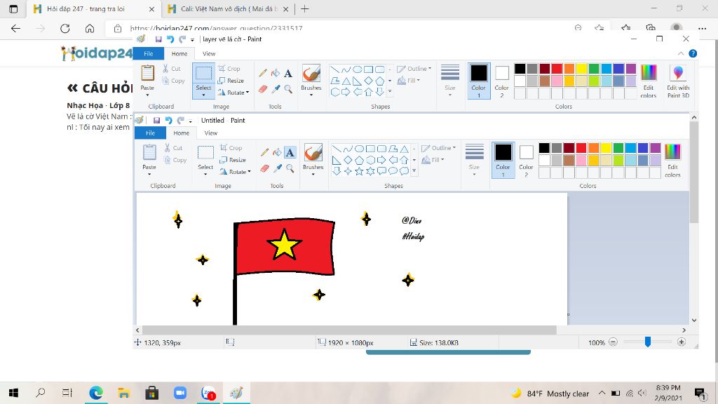This screenshot has width=718, height=404.
Task: Go back in Edge browser
Action: point(15,28)
